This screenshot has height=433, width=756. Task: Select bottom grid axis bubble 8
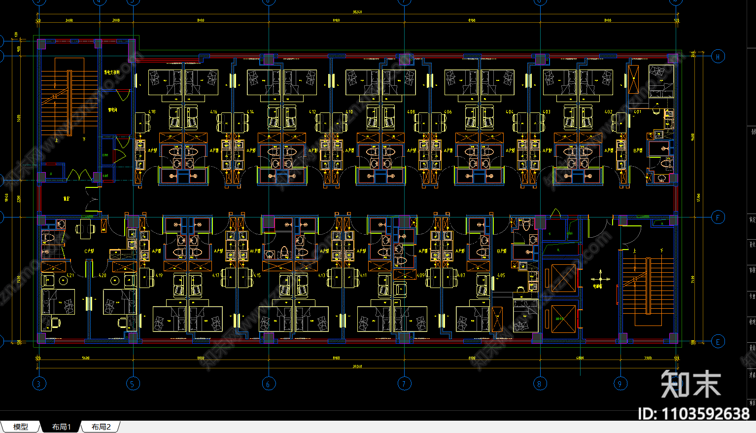pos(540,383)
